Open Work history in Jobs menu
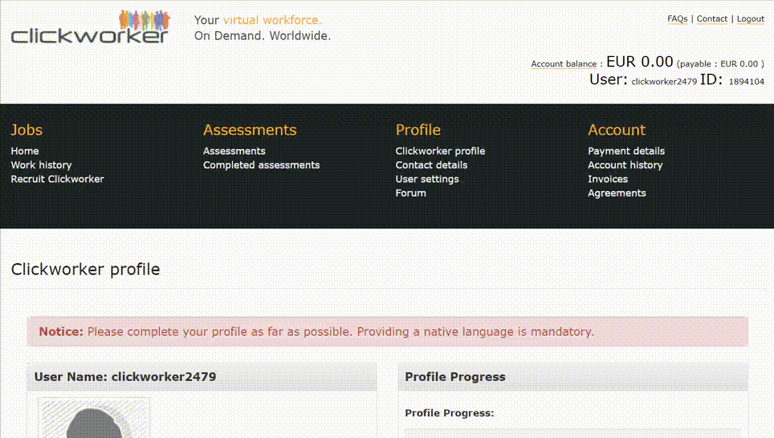This screenshot has width=774, height=438. click(x=41, y=165)
